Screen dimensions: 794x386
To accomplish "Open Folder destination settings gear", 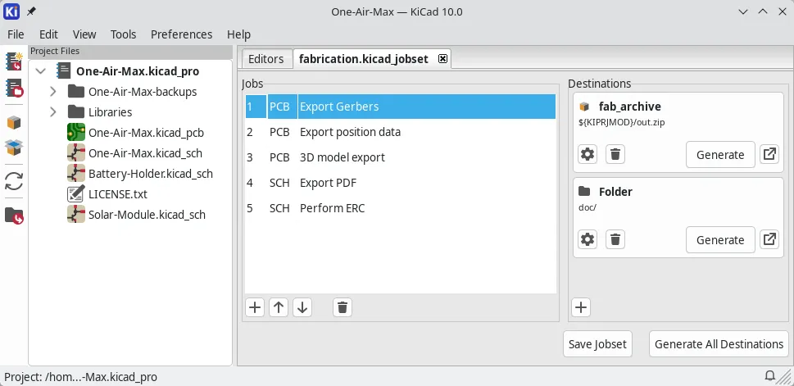I will [588, 239].
